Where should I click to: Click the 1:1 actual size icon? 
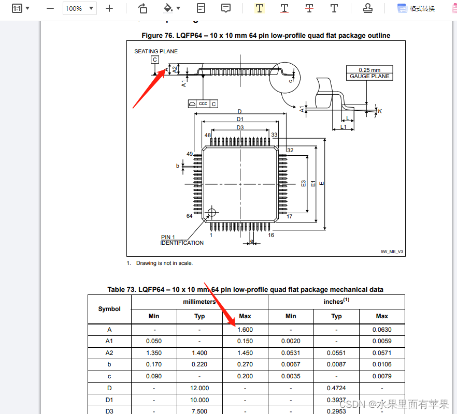(17, 8)
